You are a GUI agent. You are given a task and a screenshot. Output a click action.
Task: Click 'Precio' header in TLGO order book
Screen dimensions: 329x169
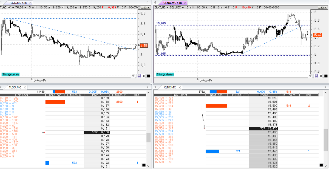tap(97, 95)
